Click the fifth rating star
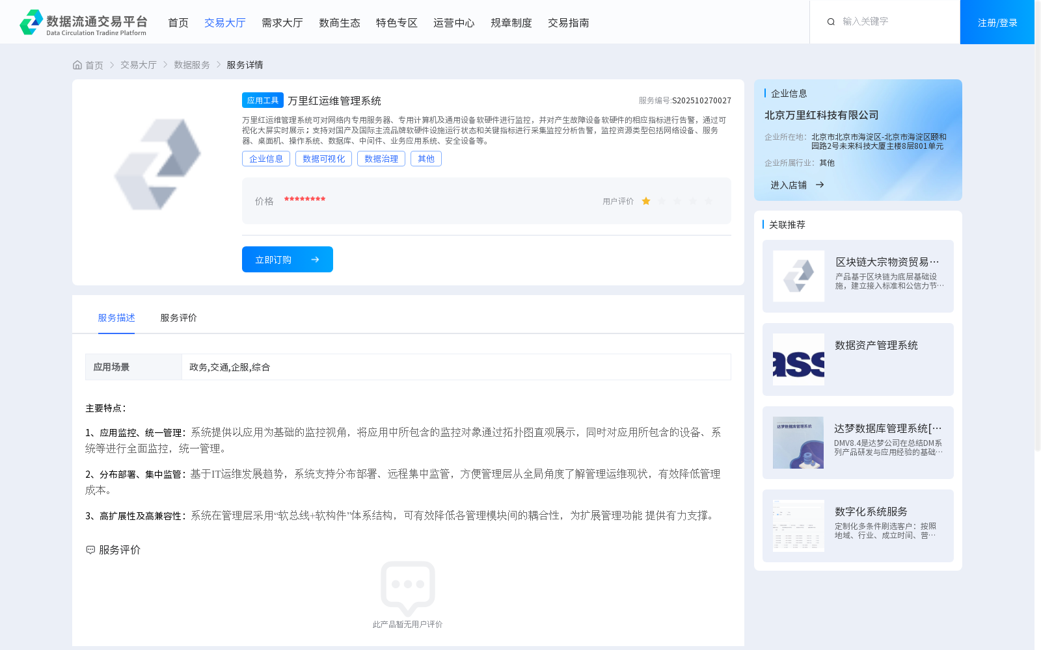Image resolution: width=1041 pixels, height=650 pixels. (709, 201)
